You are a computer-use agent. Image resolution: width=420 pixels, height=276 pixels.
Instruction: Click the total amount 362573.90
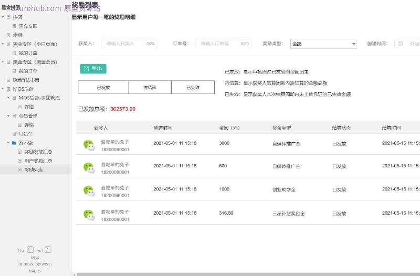pos(123,109)
